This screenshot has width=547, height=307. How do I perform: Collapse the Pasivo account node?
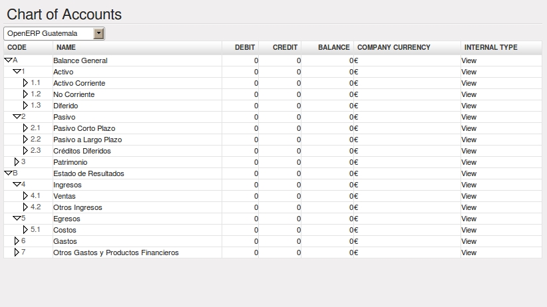coord(17,116)
